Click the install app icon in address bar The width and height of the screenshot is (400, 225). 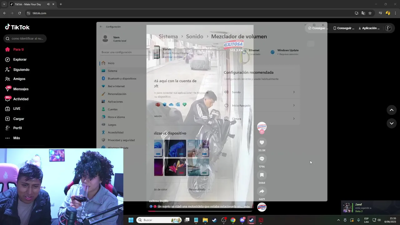point(357,13)
